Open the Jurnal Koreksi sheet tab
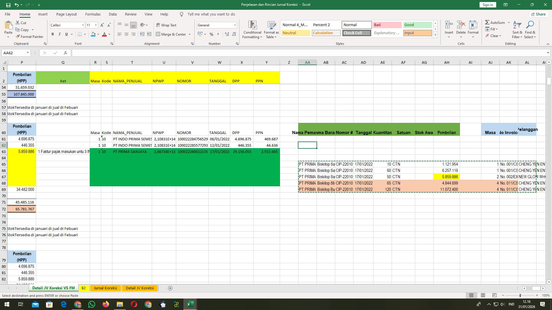 (105, 288)
